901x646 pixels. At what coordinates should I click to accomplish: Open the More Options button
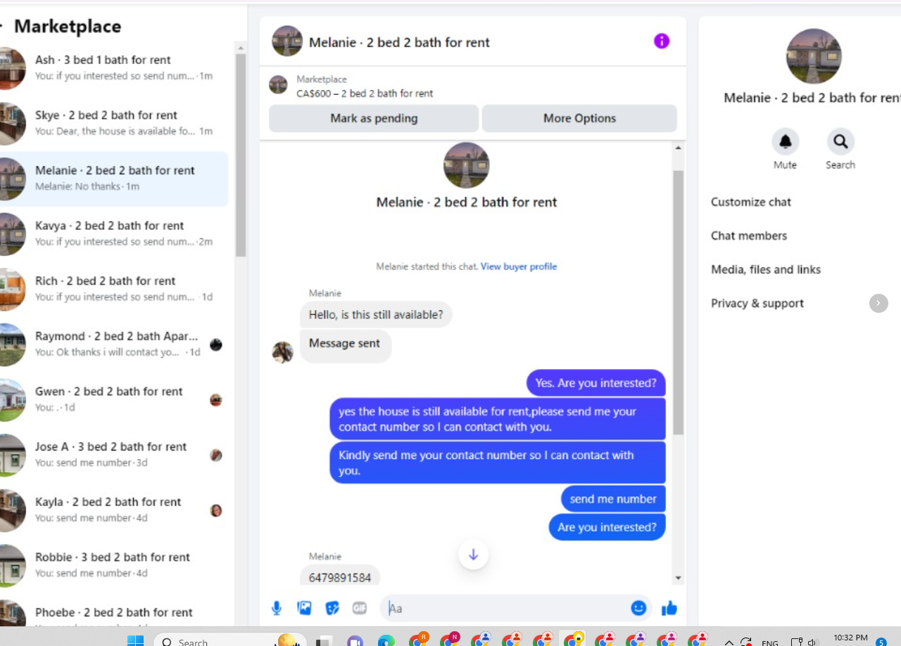(x=579, y=118)
